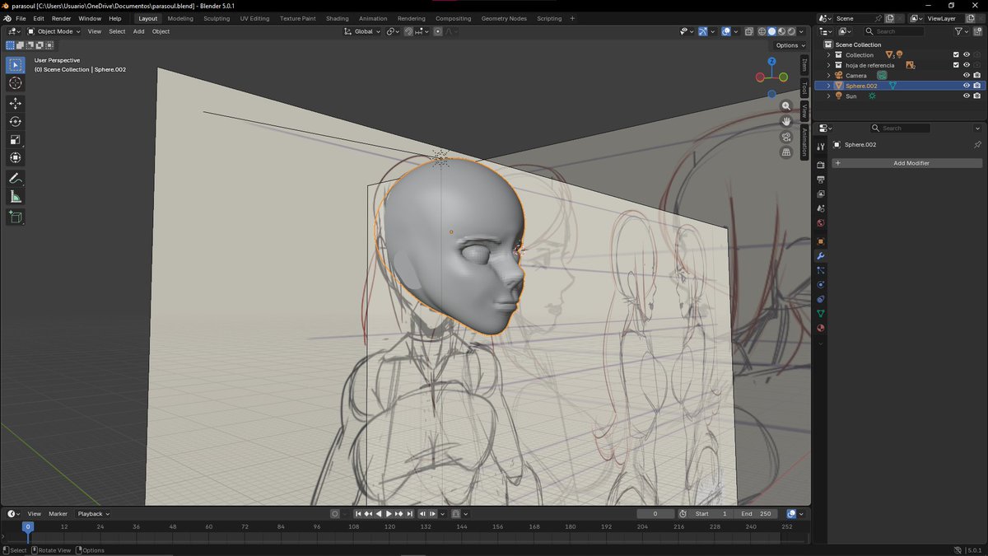Open viewport shading options dropdown arrow
Viewport: 988px width, 556px height.
coord(802,31)
